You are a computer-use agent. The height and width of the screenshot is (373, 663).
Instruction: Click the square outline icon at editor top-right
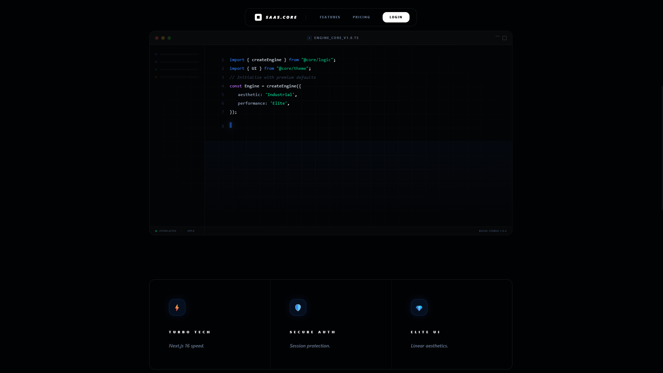[505, 38]
